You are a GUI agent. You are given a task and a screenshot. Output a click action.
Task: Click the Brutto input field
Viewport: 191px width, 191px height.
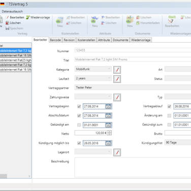pyautogui.click(x=178, y=133)
